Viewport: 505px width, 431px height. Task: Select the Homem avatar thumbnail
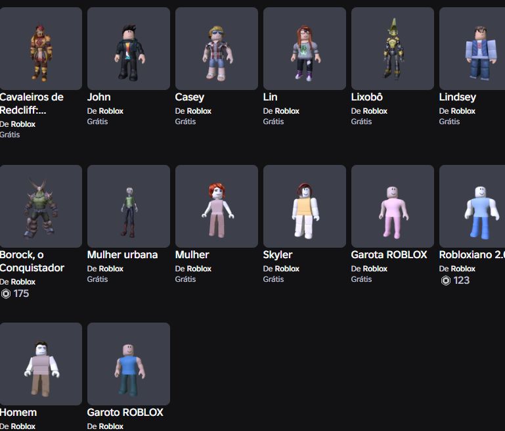point(41,364)
